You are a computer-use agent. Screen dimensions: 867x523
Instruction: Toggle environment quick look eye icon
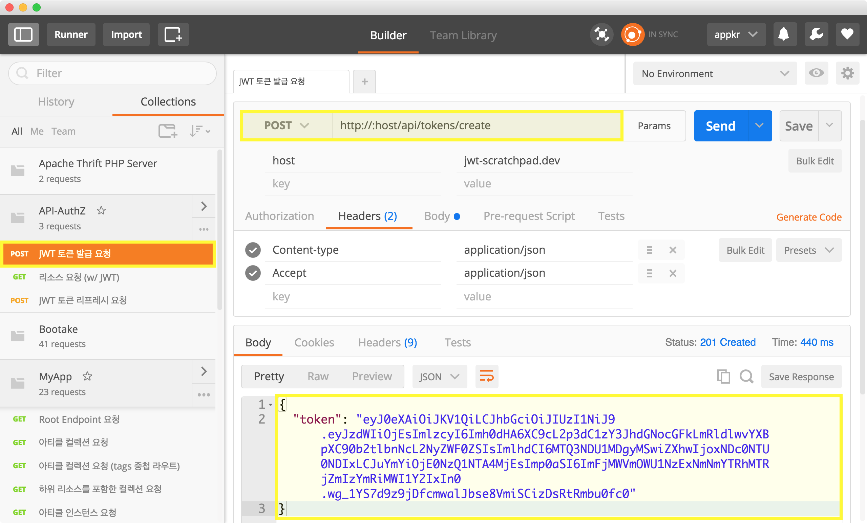pyautogui.click(x=816, y=73)
